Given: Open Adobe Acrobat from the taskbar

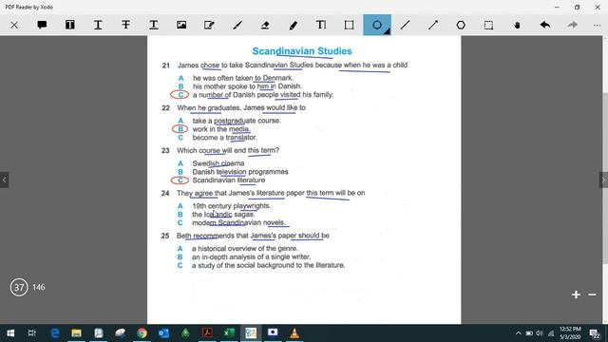Looking at the screenshot, I should [207, 333].
